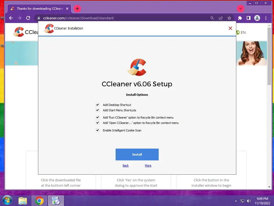
Task: Click the blue Install button
Action: pyautogui.click(x=137, y=154)
